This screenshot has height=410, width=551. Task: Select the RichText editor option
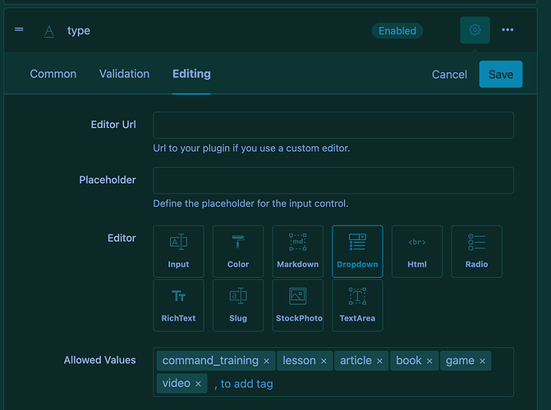(x=178, y=305)
